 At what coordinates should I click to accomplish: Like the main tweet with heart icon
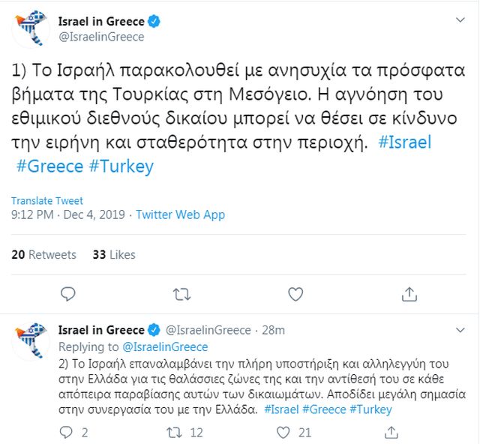(295, 293)
